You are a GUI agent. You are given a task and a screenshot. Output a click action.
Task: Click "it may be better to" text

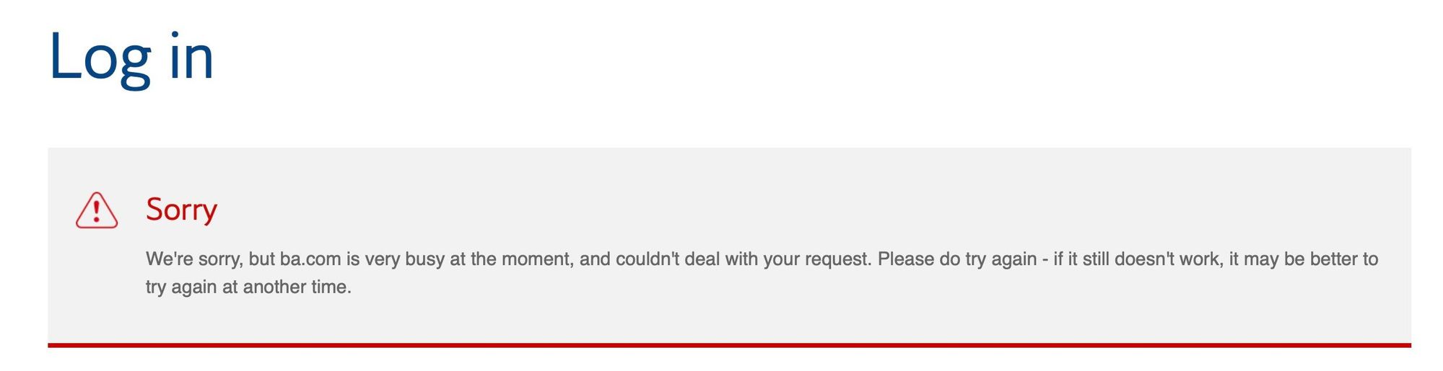(1304, 259)
